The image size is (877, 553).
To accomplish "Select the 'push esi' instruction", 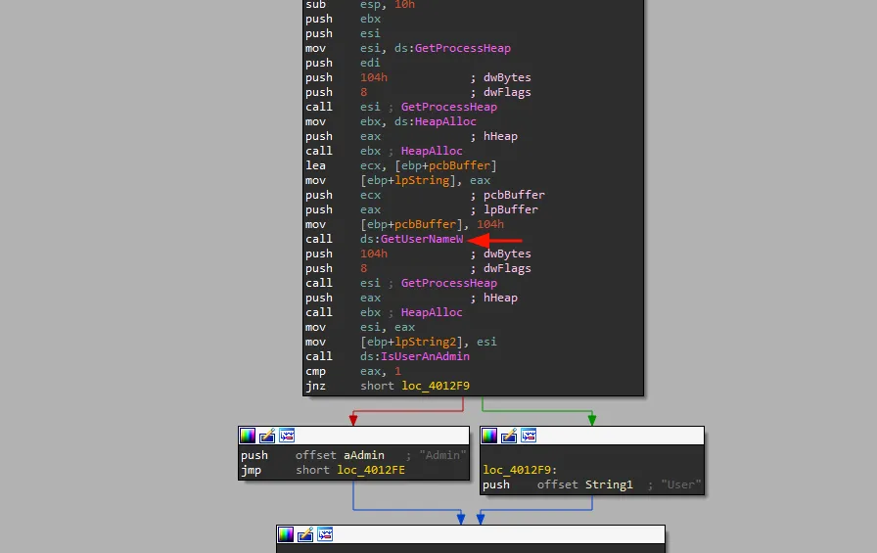I will [x=343, y=33].
